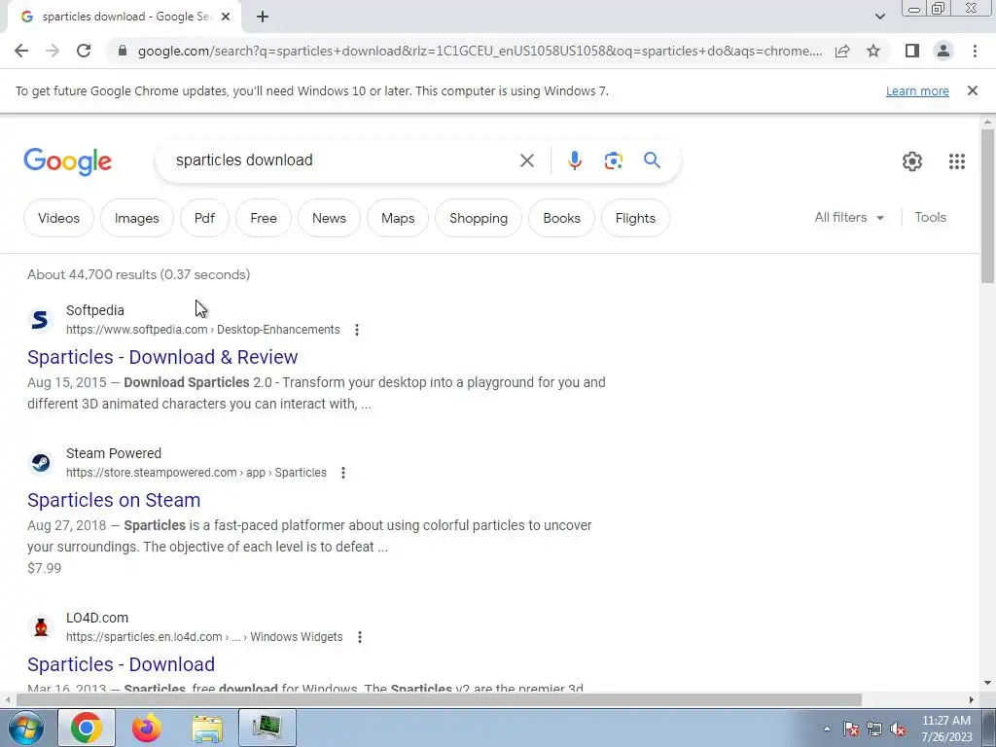This screenshot has height=747, width=996.
Task: Click the store.steampowered.com URL breadcrumb
Action: tap(196, 473)
